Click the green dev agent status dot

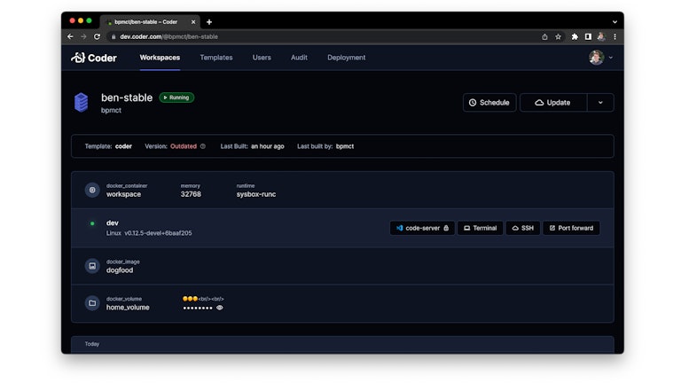tap(92, 223)
